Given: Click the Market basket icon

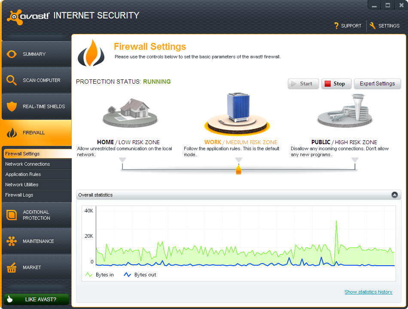Looking at the screenshot, I should tap(12, 267).
